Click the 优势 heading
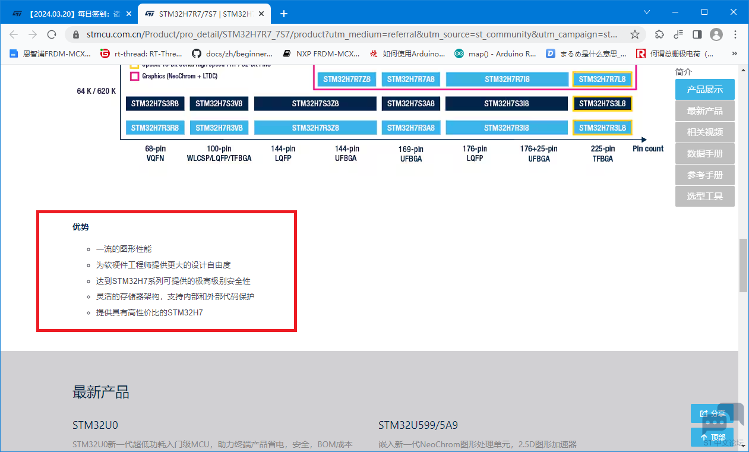The height and width of the screenshot is (452, 749). [x=81, y=227]
